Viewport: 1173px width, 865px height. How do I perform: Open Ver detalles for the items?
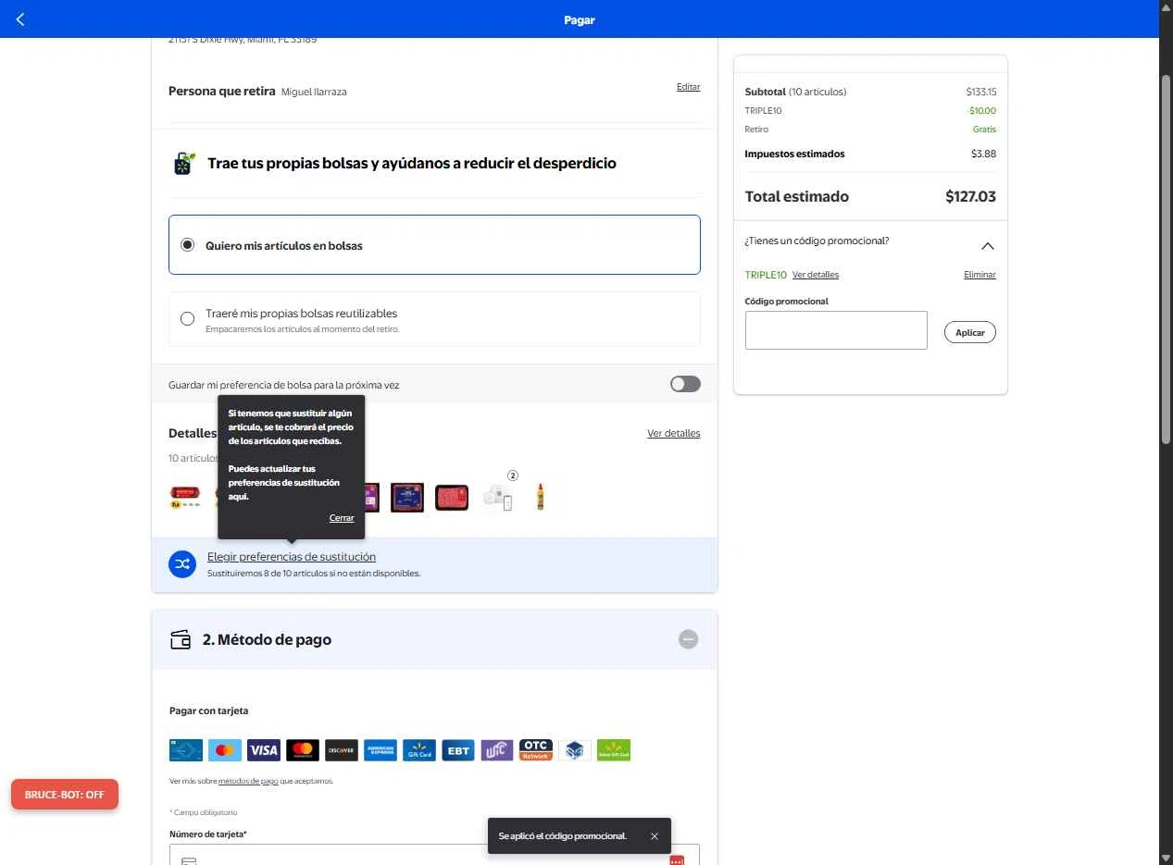coord(673,433)
